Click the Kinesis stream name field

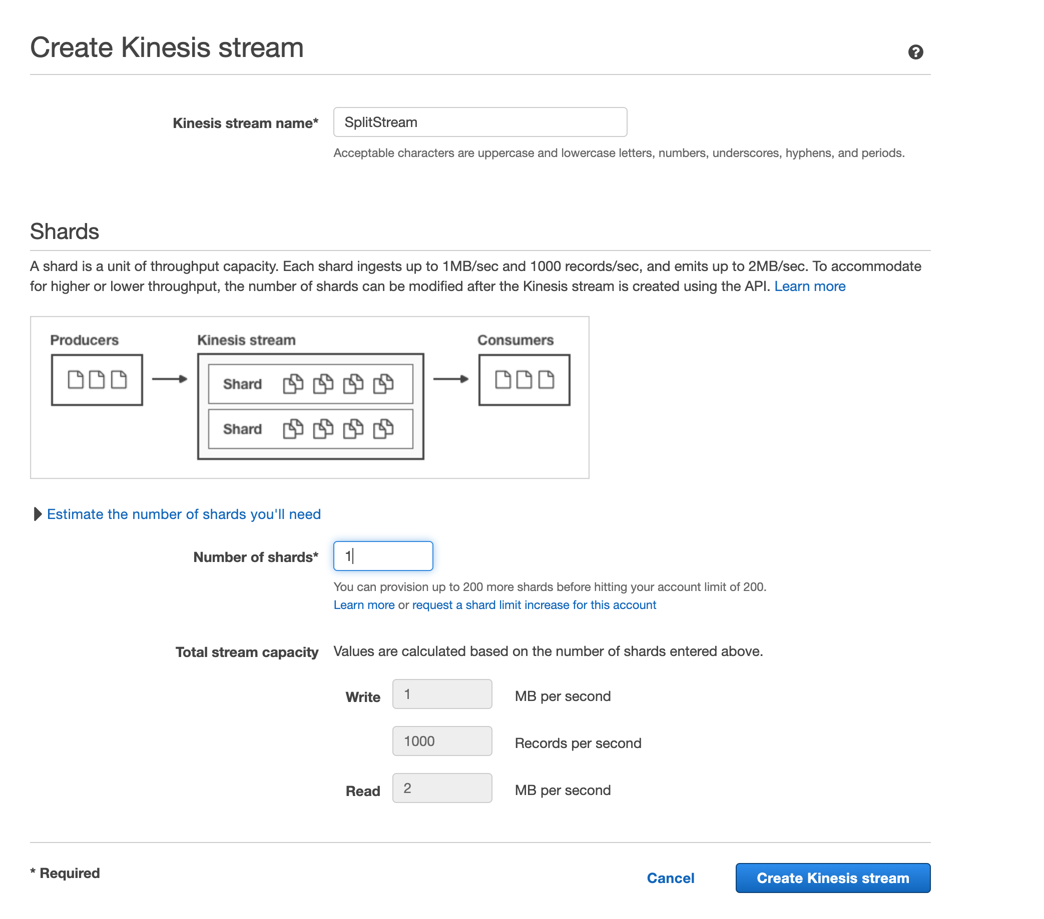pyautogui.click(x=479, y=122)
